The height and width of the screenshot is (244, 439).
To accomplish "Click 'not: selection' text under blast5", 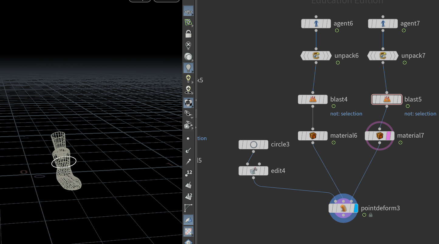I will 420,114.
